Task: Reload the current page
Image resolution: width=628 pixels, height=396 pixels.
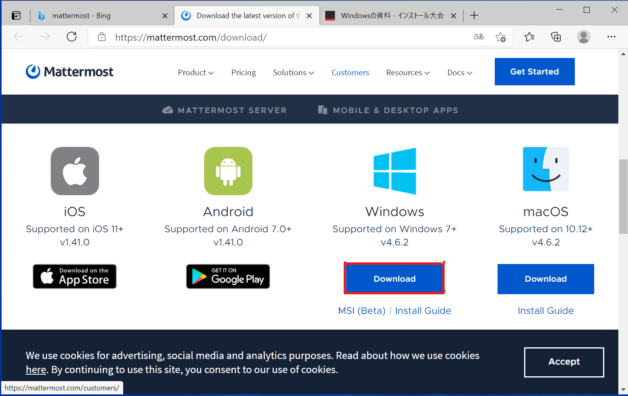Action: coord(72,37)
